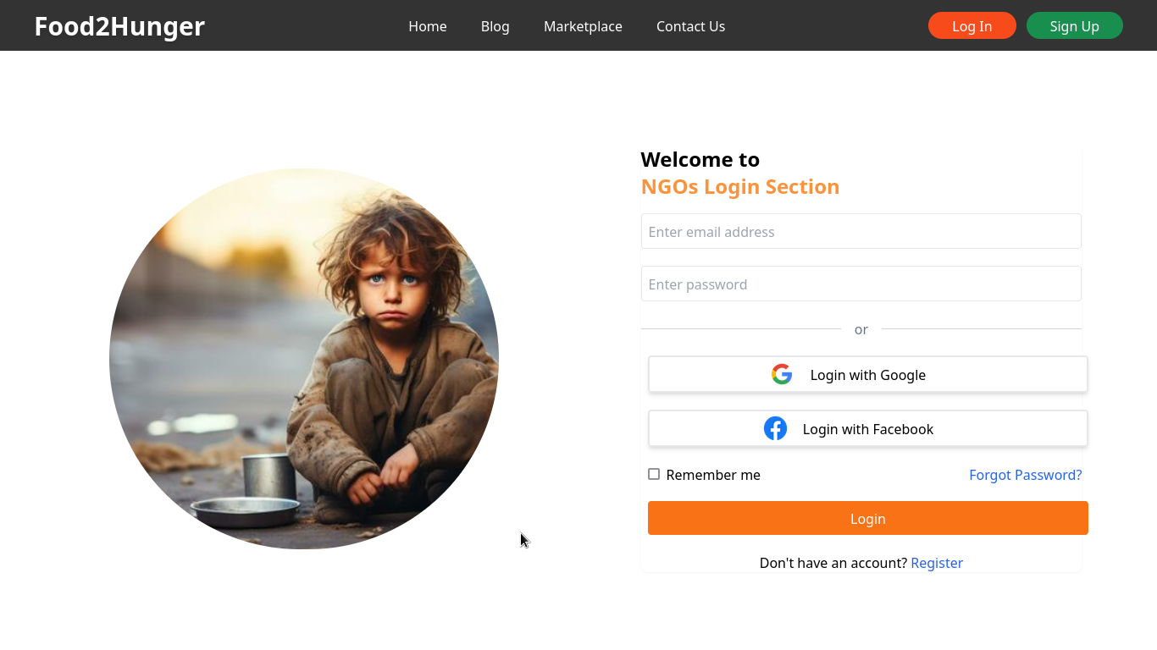Choose the Login with Facebook button
The height and width of the screenshot is (650, 1157).
tap(867, 428)
